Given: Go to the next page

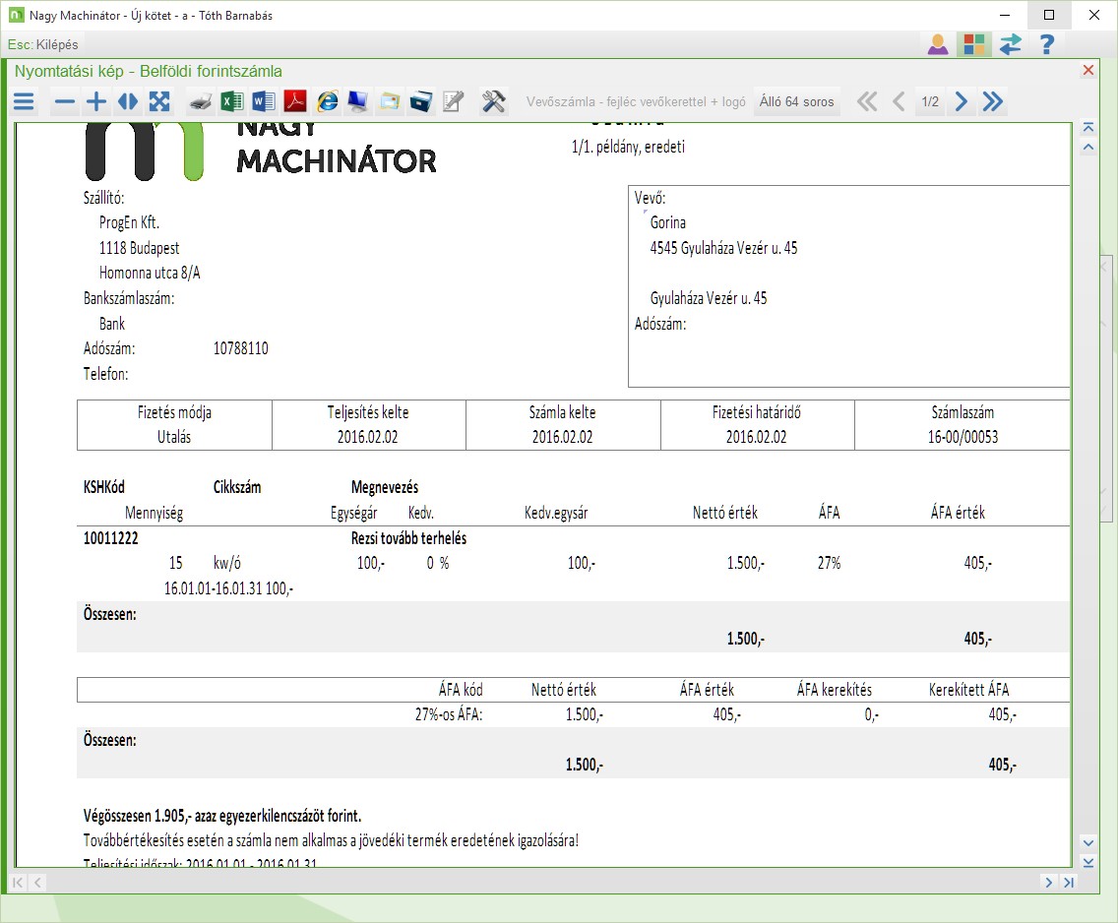Looking at the screenshot, I should [962, 101].
